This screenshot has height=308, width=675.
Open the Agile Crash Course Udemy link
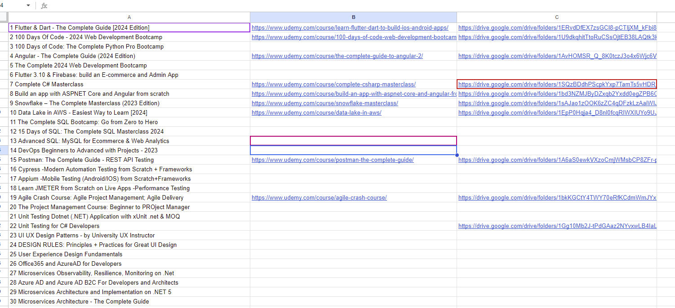(x=319, y=198)
